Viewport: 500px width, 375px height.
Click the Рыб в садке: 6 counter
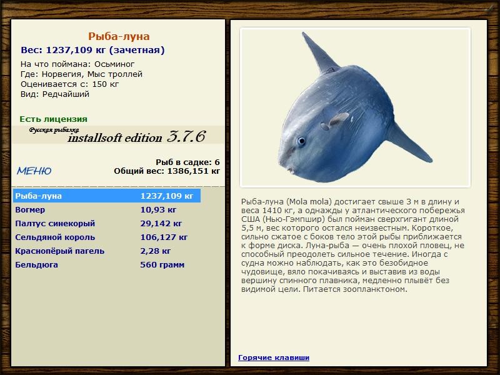tap(188, 162)
